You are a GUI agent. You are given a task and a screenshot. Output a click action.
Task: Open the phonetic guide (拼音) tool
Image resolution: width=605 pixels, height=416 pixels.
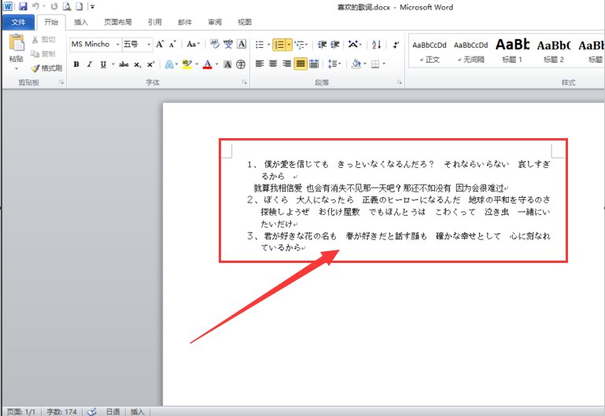[x=228, y=44]
